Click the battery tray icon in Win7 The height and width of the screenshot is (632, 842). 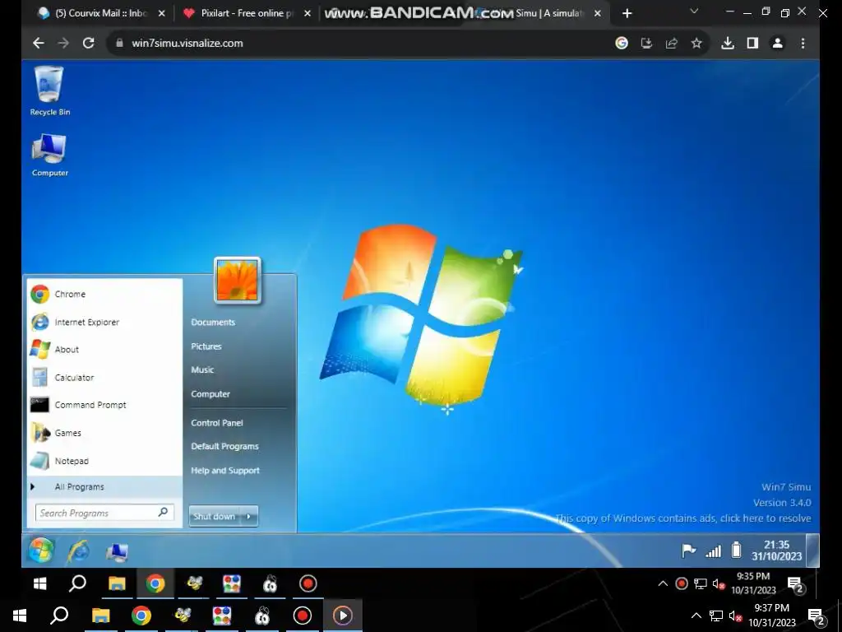(x=736, y=551)
